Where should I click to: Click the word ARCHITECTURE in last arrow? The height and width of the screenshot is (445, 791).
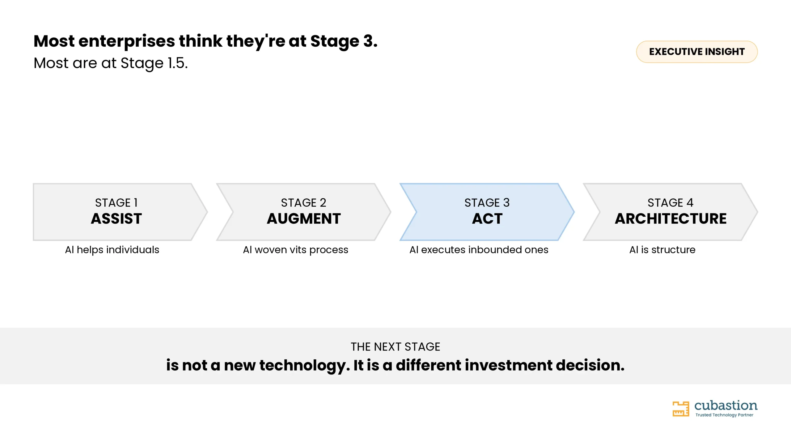pyautogui.click(x=671, y=219)
